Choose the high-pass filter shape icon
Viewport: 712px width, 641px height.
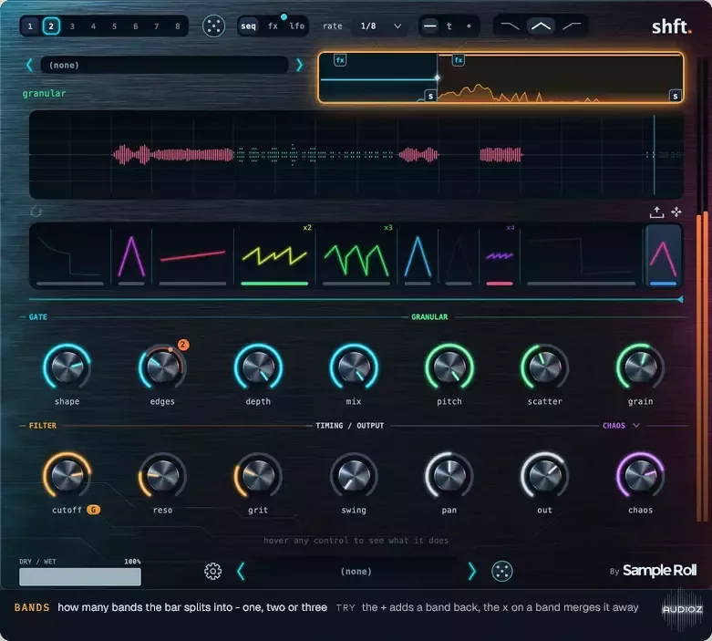click(572, 26)
